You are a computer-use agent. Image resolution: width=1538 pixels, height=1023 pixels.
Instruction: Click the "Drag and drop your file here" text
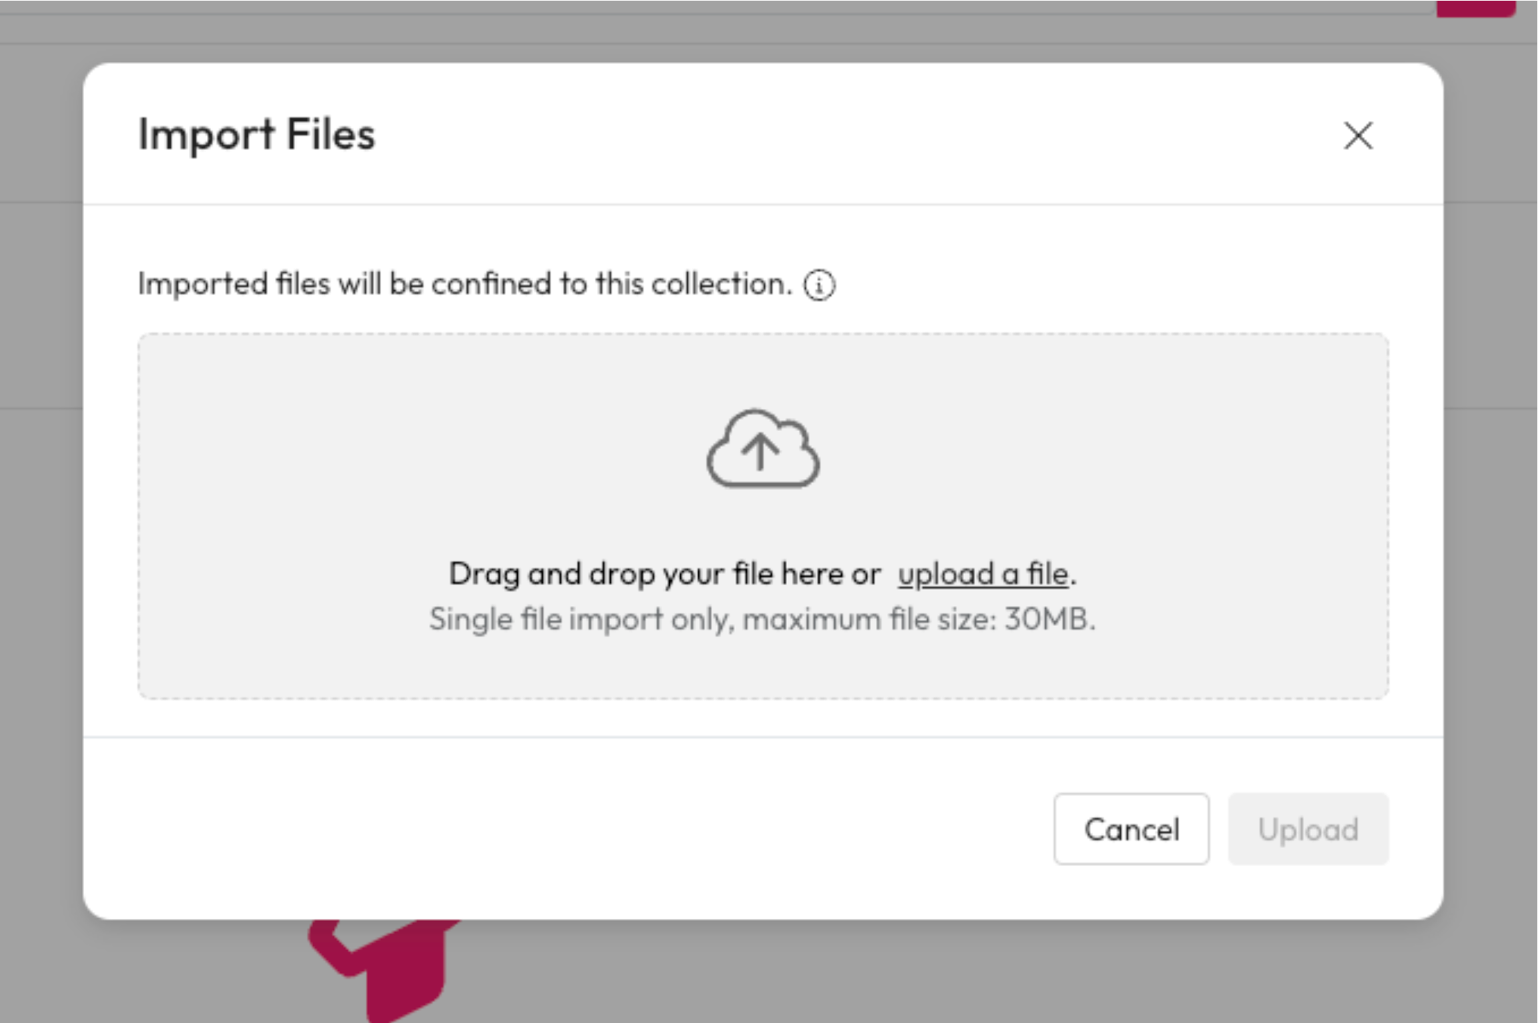click(x=664, y=574)
